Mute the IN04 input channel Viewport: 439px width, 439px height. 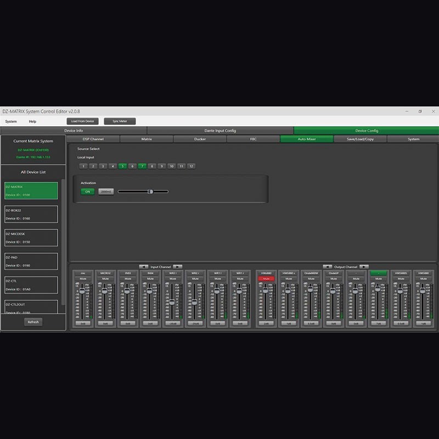point(150,279)
